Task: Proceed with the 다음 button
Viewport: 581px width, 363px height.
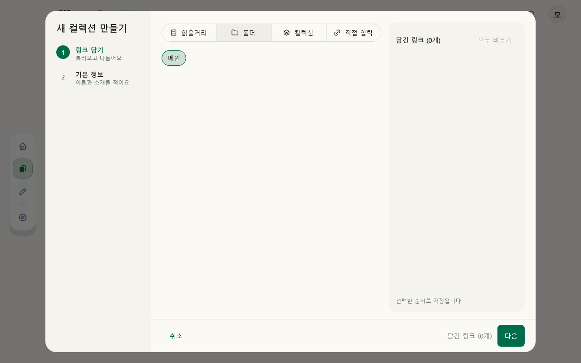Action: (511, 336)
